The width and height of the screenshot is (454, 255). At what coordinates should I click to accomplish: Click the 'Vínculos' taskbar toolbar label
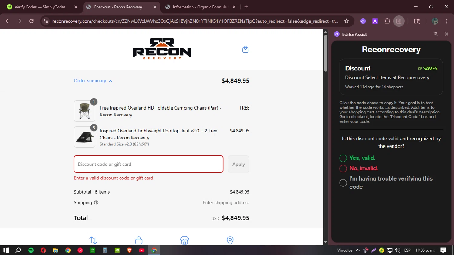coord(345,250)
